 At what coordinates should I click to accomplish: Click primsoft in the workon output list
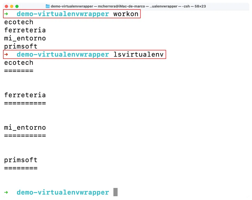pyautogui.click(x=21, y=46)
